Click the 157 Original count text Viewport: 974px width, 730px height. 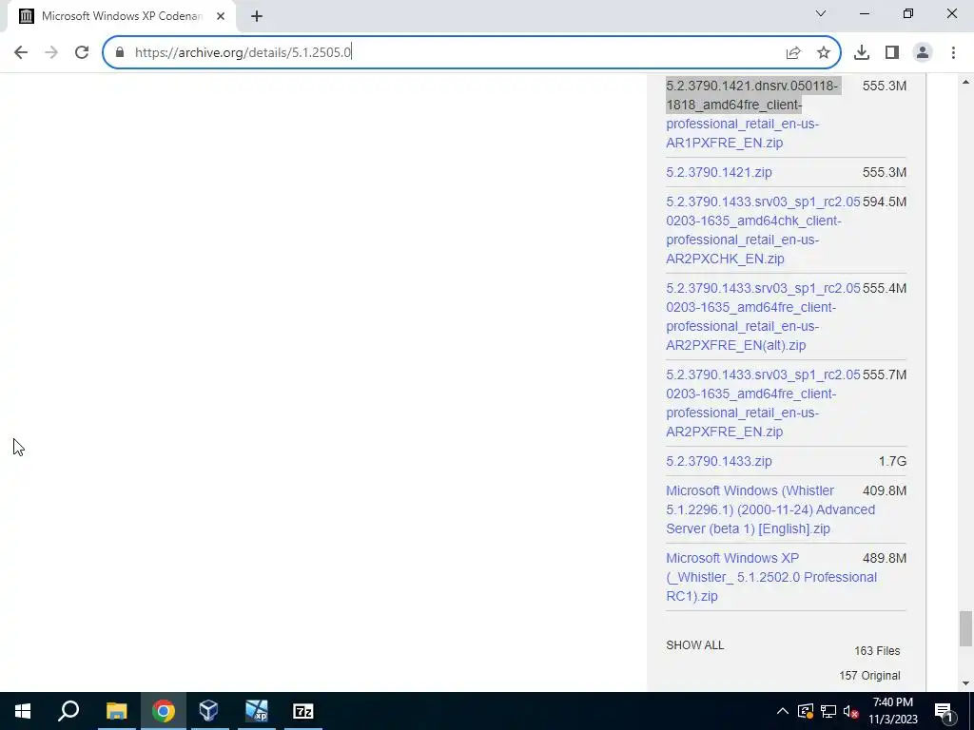pos(869,676)
